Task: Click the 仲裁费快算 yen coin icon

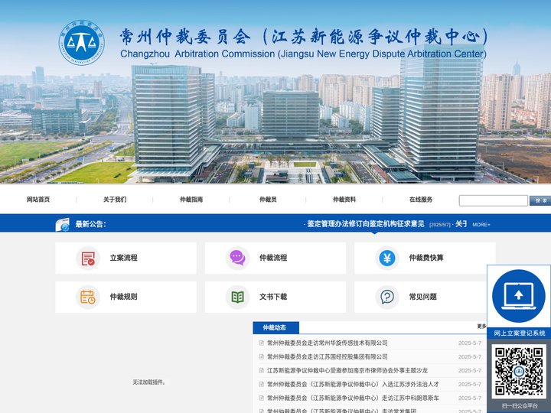Action: pyautogui.click(x=387, y=259)
